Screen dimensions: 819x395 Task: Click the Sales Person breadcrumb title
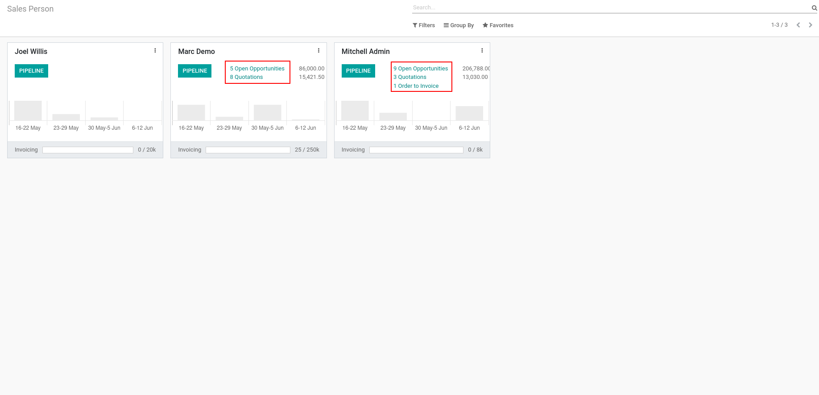[x=30, y=9]
